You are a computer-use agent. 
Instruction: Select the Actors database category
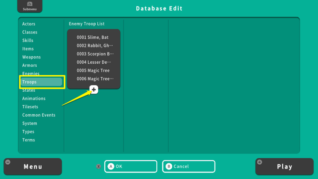point(29,24)
